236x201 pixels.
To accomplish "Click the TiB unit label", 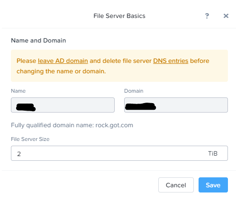I will click(213, 153).
